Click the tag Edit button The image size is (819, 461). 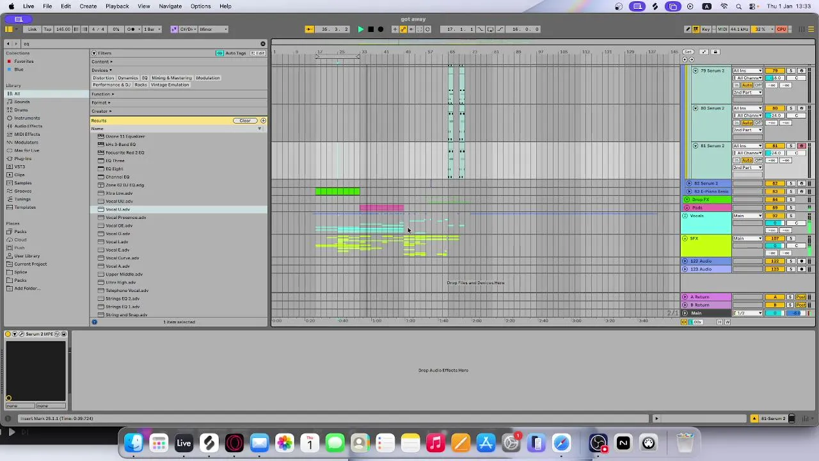pos(258,53)
